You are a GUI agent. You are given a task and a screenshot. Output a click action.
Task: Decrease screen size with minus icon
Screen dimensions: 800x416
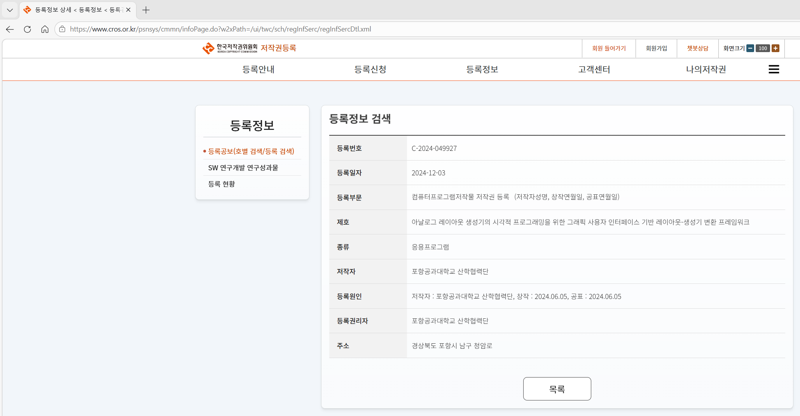(x=750, y=48)
